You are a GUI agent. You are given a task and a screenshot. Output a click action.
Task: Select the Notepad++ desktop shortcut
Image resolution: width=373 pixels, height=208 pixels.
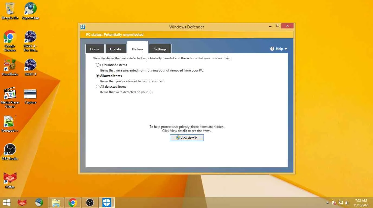[x=10, y=124]
